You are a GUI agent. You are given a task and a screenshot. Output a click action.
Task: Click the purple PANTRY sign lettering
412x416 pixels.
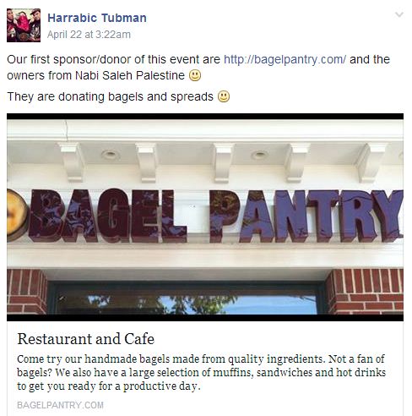[x=306, y=216]
